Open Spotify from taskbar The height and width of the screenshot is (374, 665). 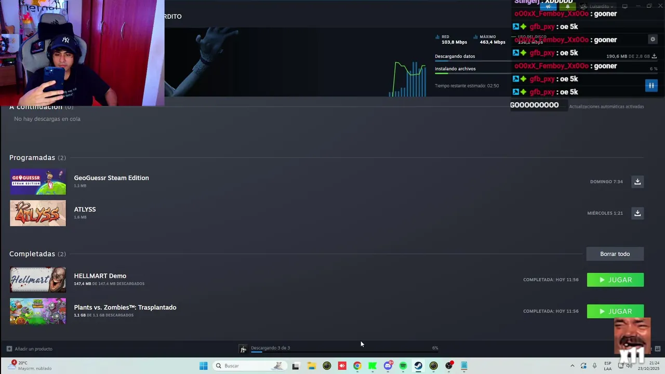pos(403,366)
